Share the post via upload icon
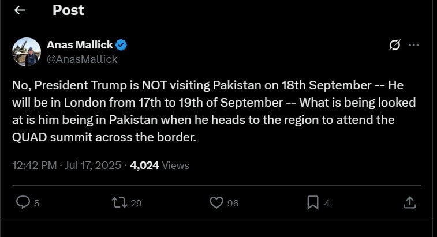 point(409,202)
